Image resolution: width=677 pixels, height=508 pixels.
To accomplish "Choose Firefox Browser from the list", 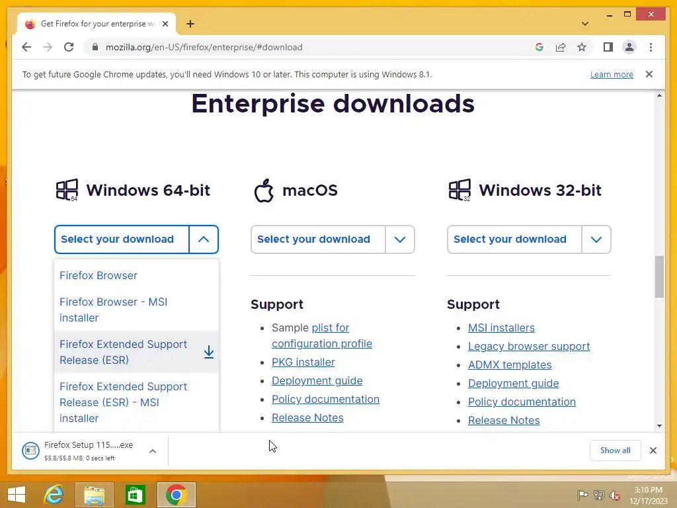I will (x=99, y=276).
